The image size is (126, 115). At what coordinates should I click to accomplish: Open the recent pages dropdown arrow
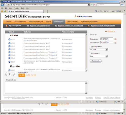[8, 5]
